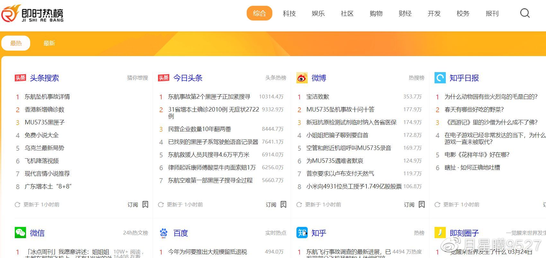Click the 知乎日报 blue logo icon

pos(440,78)
